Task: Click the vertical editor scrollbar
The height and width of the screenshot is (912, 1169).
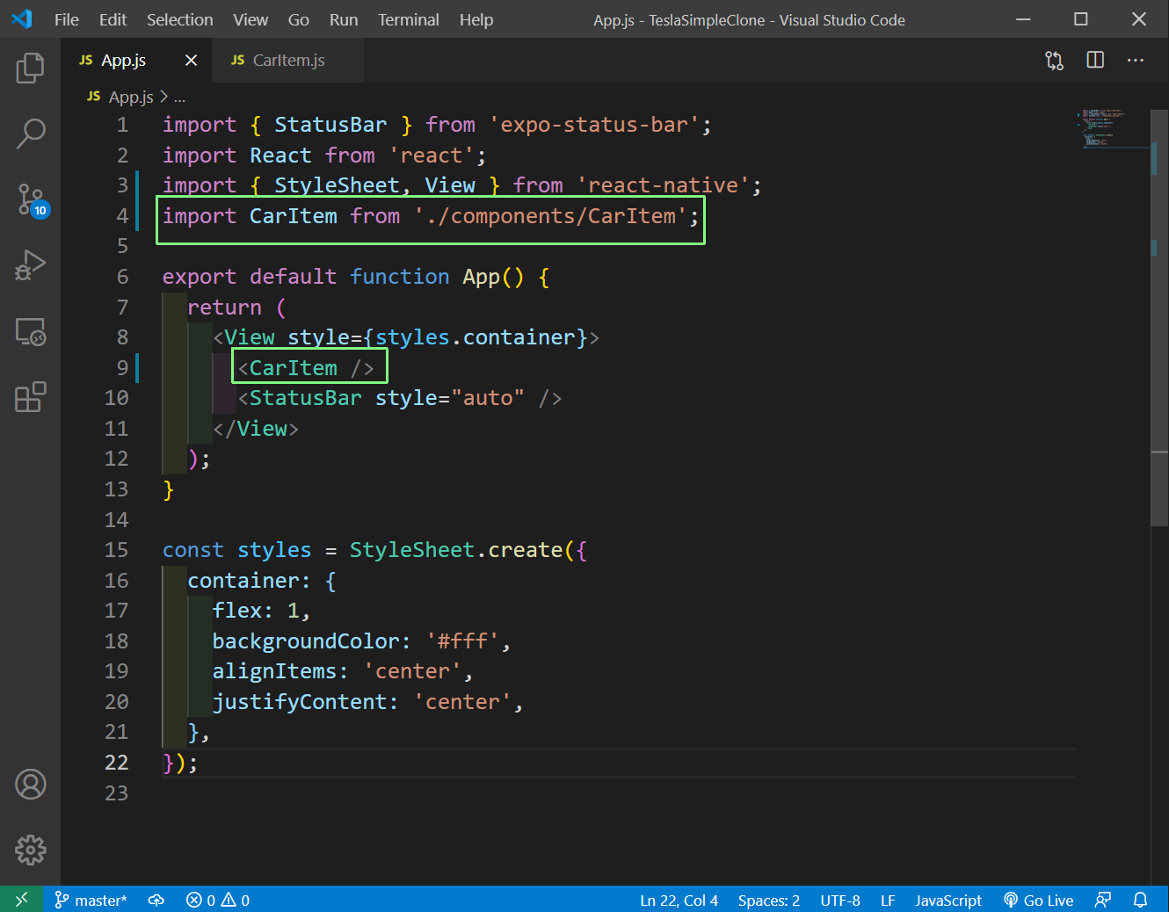Action: pyautogui.click(x=1159, y=316)
